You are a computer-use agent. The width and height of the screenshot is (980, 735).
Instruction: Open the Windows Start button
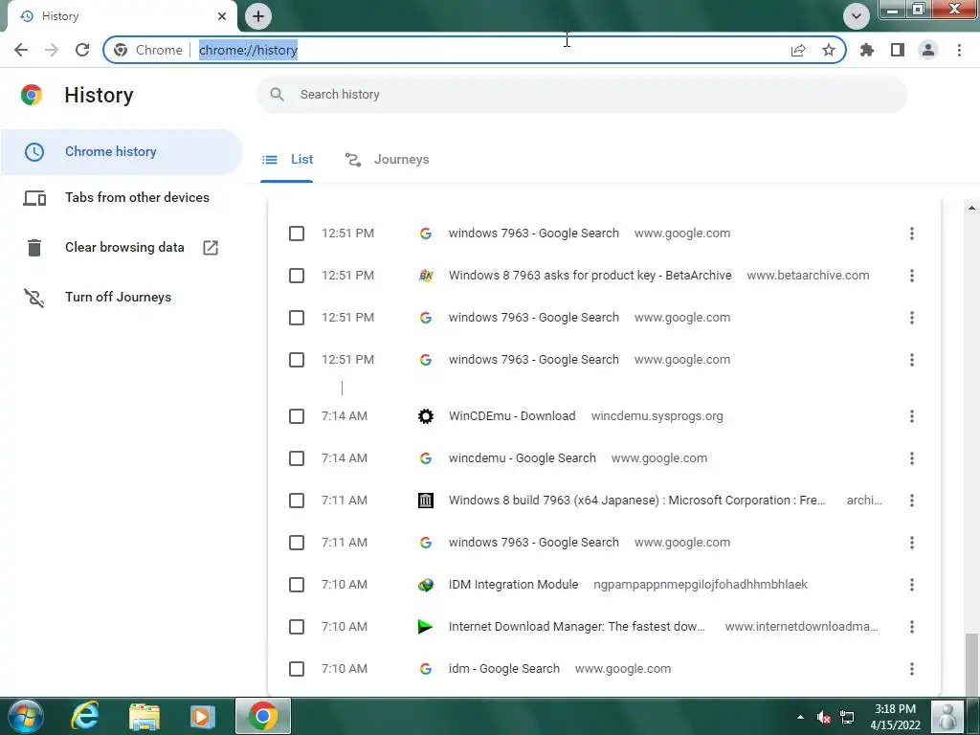pos(26,716)
